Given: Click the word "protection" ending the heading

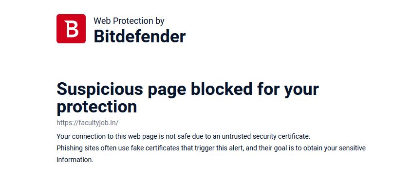Looking at the screenshot, I should click(97, 107).
